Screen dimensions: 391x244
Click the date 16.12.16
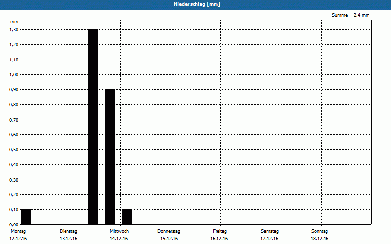coord(219,239)
